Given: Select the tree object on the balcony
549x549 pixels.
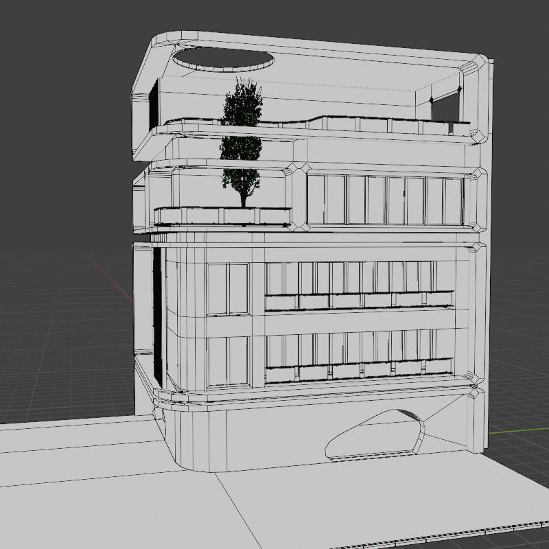Looking at the screenshot, I should pyautogui.click(x=242, y=143).
